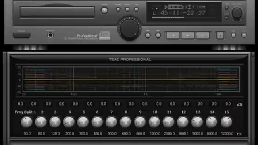Click the left round button right of the jog dial

coord(148,35)
